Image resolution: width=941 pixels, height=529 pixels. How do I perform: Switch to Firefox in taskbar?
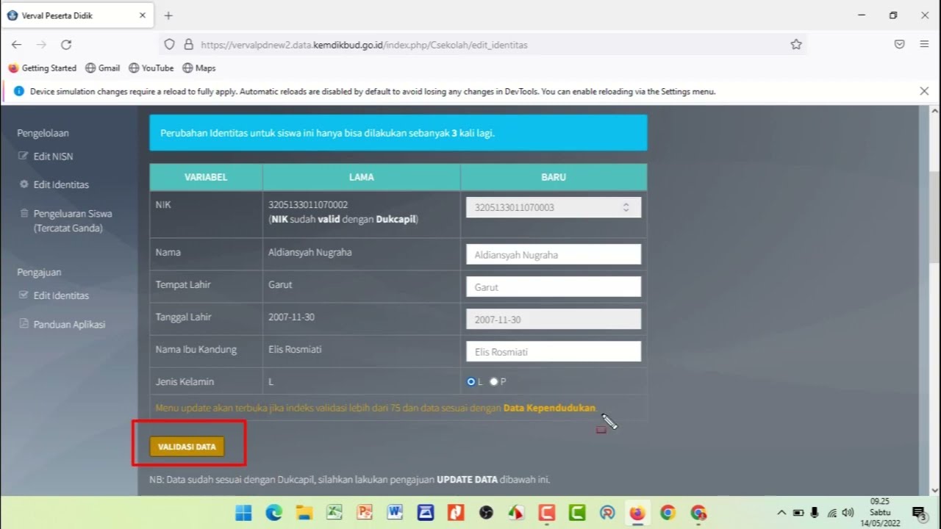(637, 512)
